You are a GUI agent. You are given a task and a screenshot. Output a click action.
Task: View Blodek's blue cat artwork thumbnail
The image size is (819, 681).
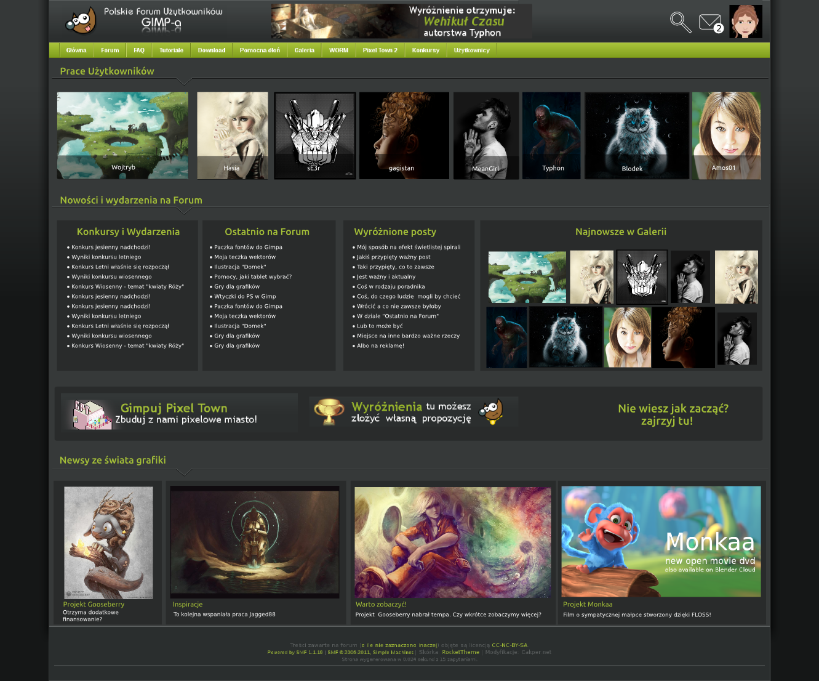pyautogui.click(x=636, y=135)
